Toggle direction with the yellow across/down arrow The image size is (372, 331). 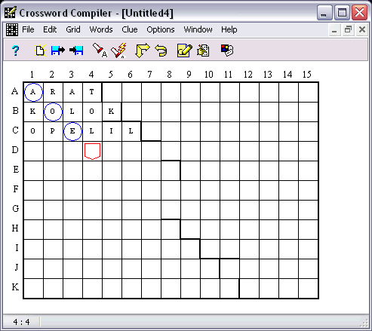tap(143, 51)
